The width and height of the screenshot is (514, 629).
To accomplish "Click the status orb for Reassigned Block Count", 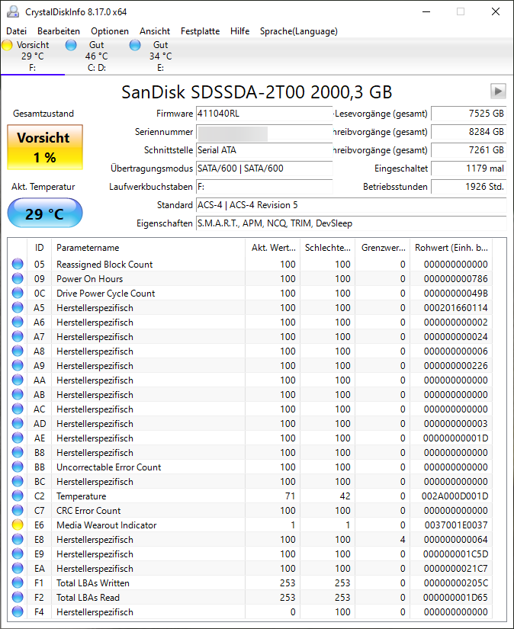I will pyautogui.click(x=18, y=264).
